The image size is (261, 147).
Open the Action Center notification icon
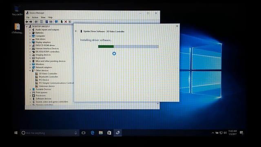click(x=241, y=133)
